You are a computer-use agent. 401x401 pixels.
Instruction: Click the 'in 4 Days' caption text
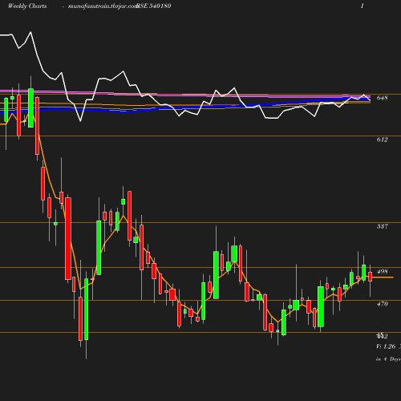tap(388, 359)
